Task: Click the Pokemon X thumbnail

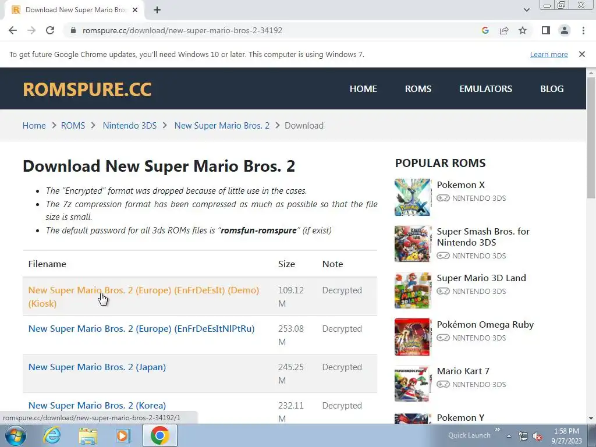Action: pos(413,197)
